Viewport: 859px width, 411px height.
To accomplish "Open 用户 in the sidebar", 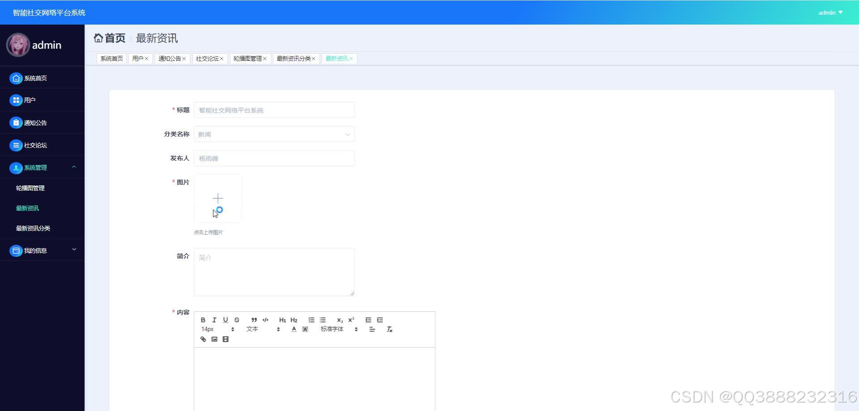I will (42, 100).
